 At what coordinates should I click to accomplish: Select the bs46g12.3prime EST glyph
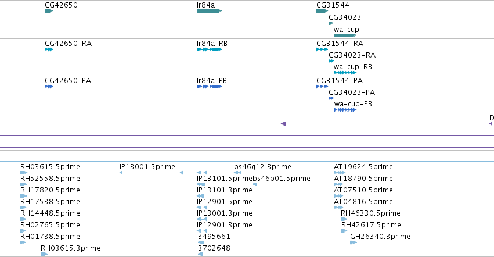pyautogui.click(x=238, y=172)
